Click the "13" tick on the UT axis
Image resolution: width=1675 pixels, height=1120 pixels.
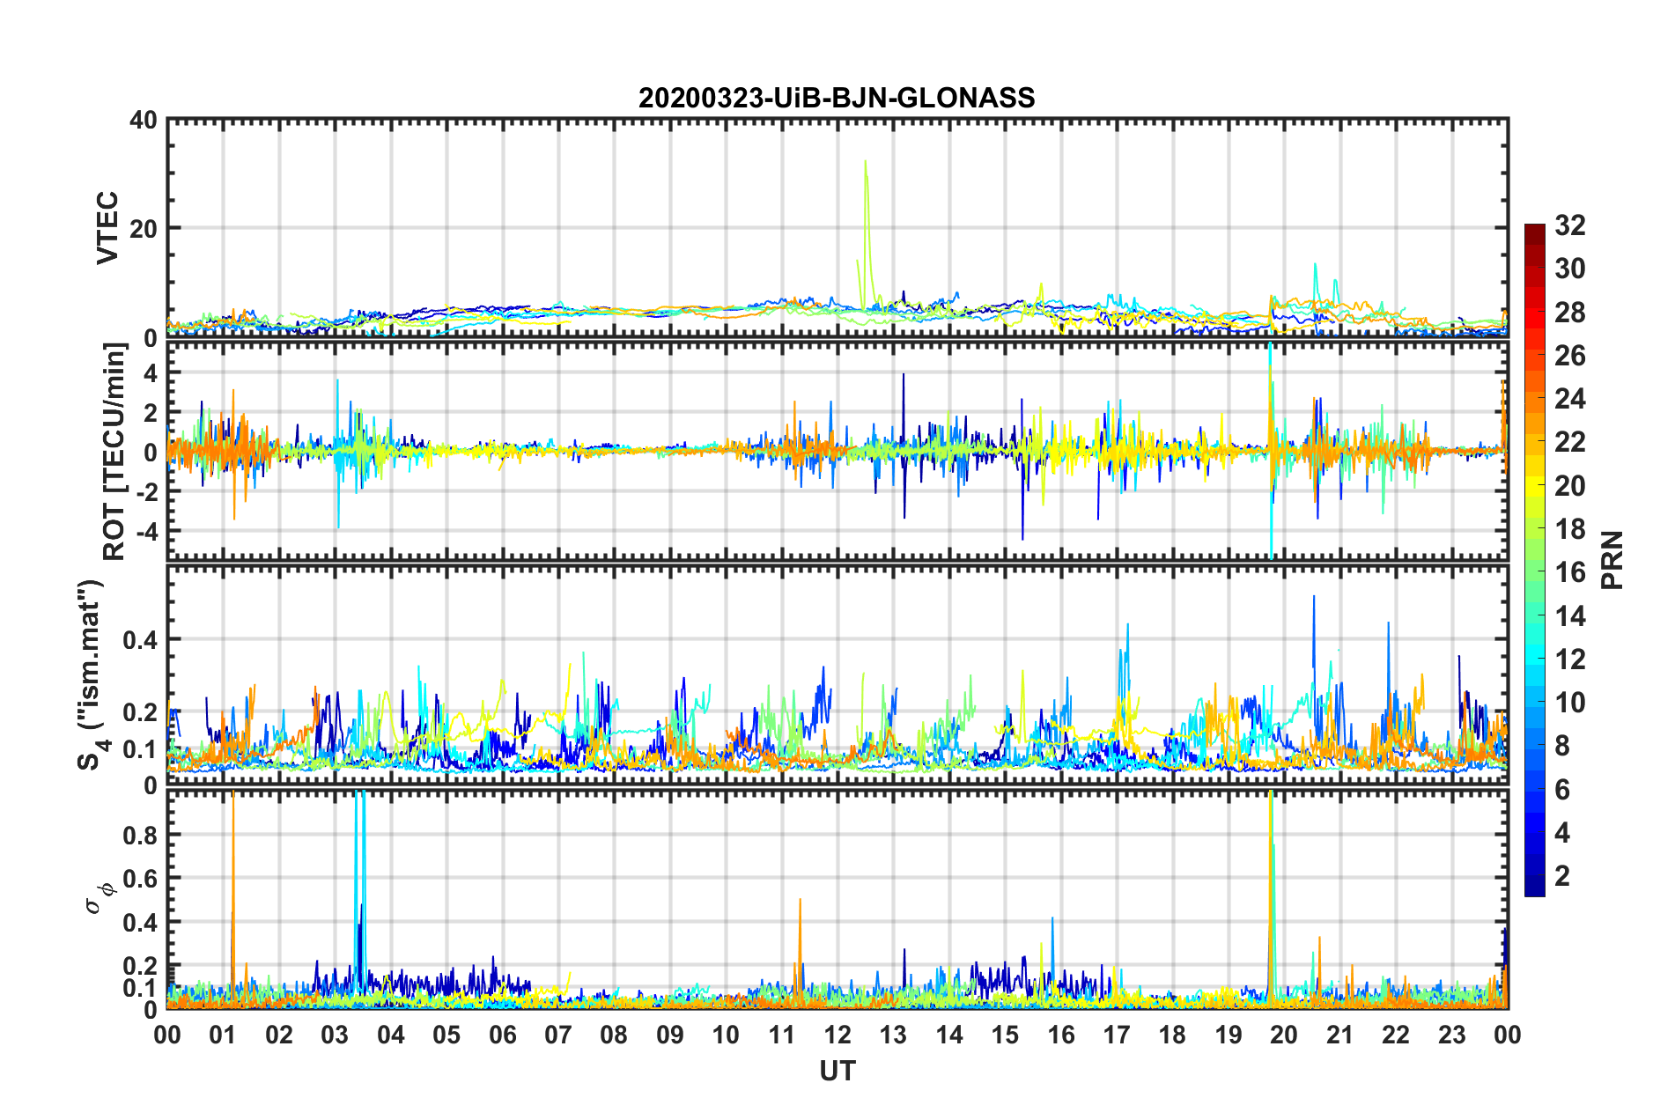coord(893,1035)
